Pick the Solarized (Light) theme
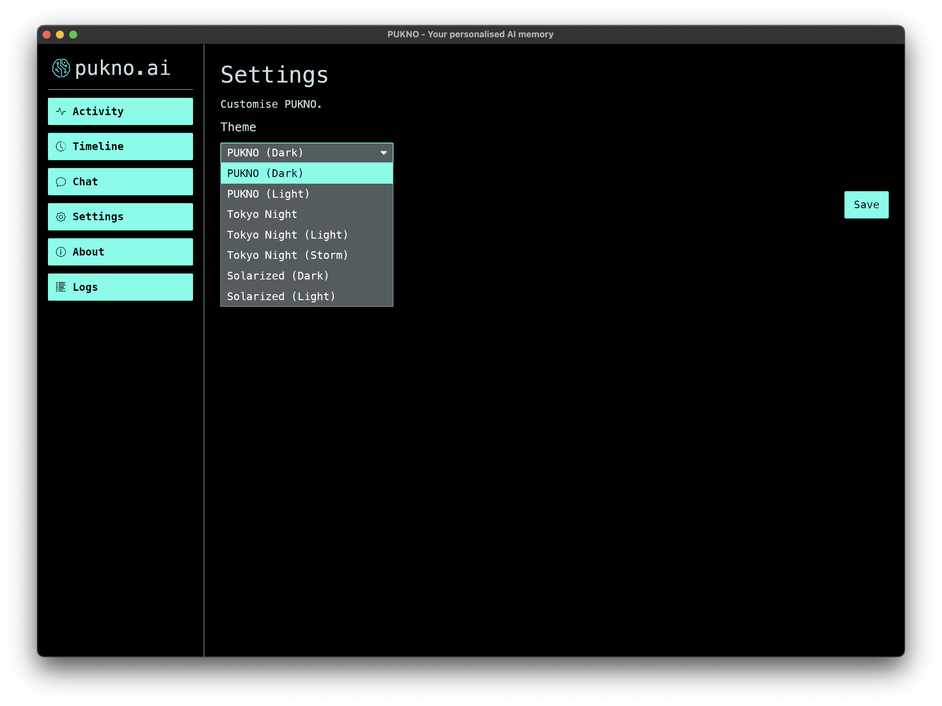This screenshot has width=942, height=706. pyautogui.click(x=307, y=296)
